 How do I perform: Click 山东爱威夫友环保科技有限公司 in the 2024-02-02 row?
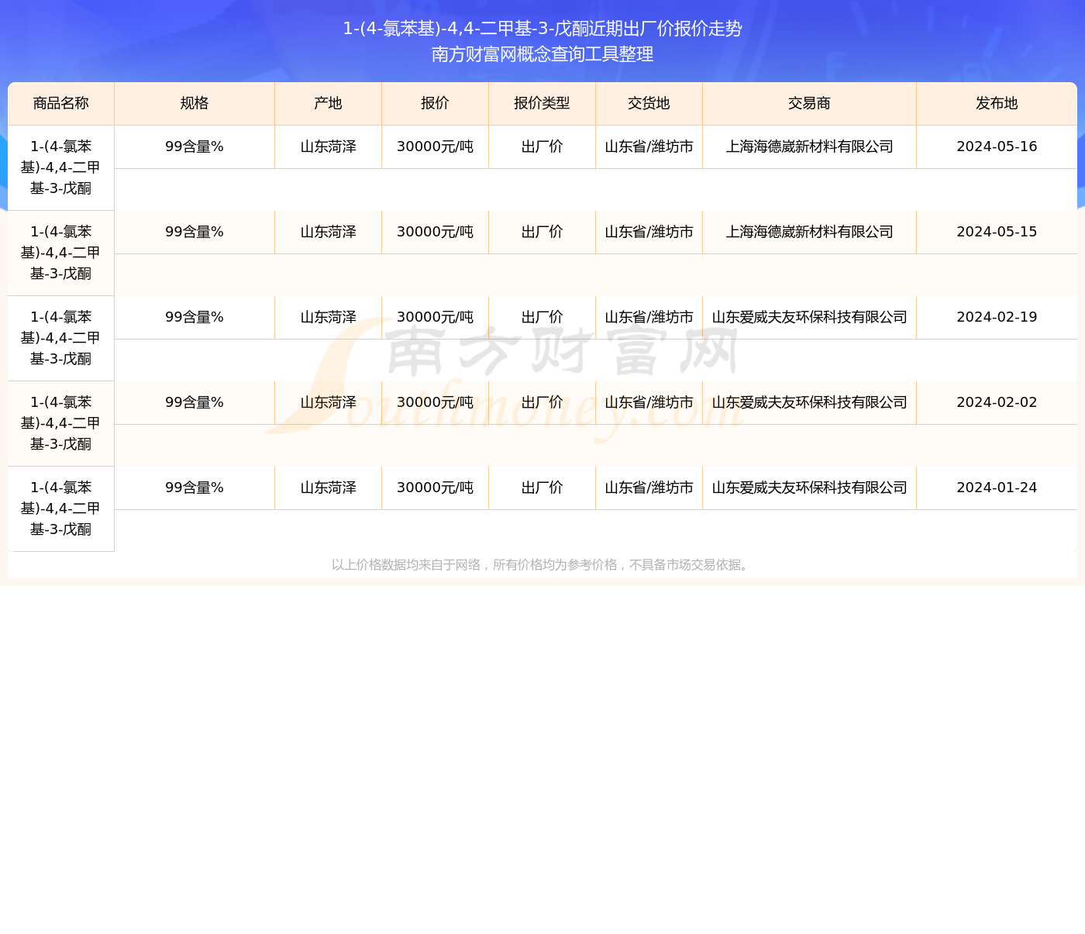pos(809,402)
